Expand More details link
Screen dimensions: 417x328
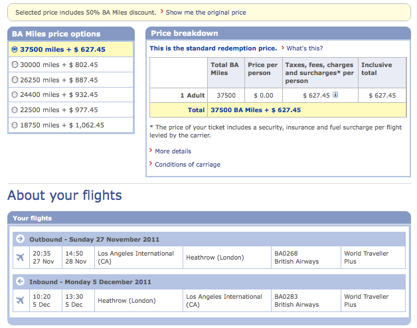pyautogui.click(x=173, y=151)
